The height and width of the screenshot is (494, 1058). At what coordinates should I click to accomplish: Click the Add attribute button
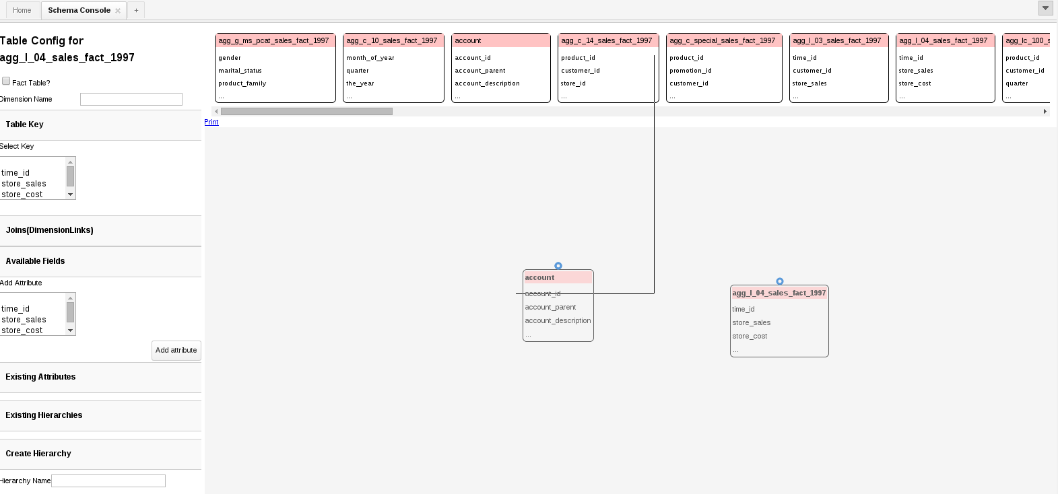(176, 350)
